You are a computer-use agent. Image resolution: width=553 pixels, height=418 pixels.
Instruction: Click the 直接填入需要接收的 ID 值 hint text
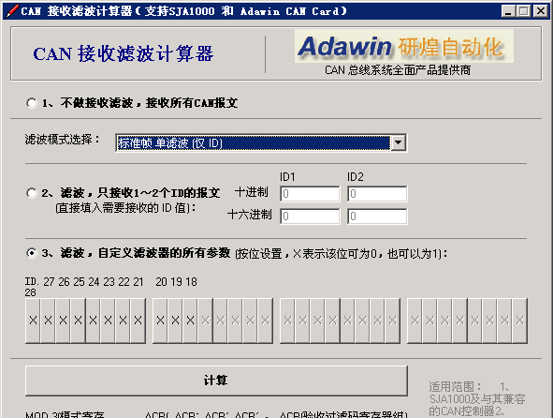[x=126, y=208]
